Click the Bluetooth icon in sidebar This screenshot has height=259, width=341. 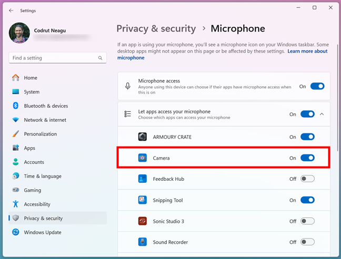16,106
